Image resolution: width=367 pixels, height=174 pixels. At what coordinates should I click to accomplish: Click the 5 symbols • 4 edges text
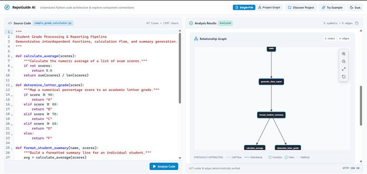(338, 23)
